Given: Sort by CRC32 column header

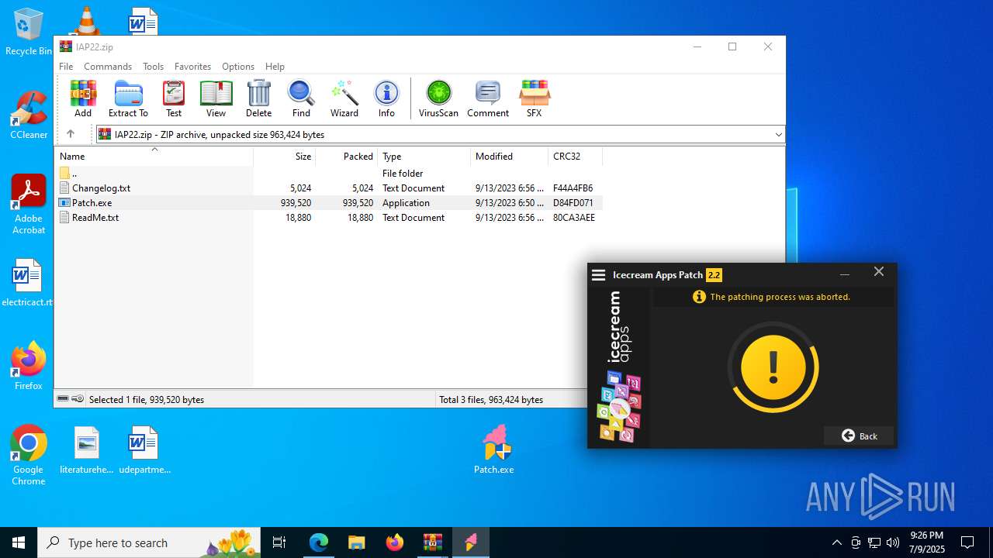Looking at the screenshot, I should coord(575,157).
